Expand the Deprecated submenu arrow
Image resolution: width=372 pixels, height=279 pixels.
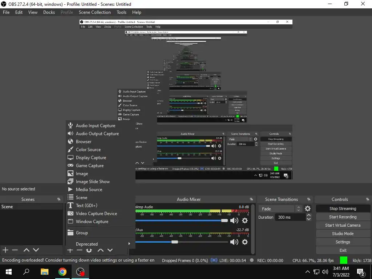(129, 244)
